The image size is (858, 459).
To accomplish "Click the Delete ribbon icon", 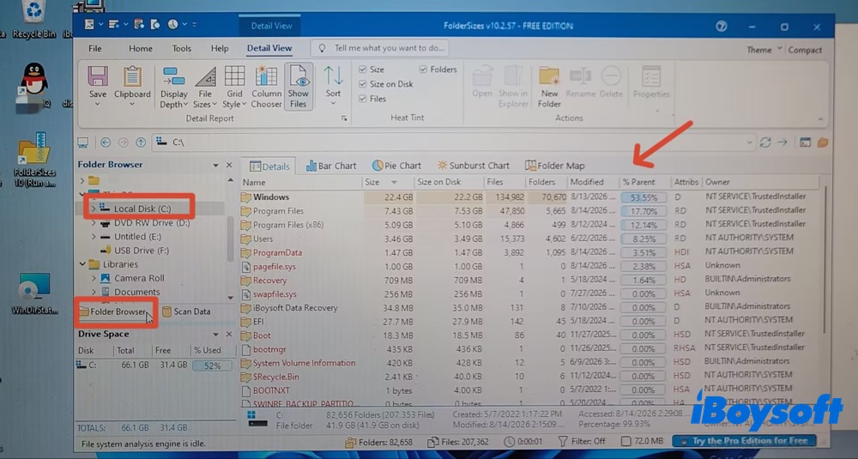I will [x=611, y=76].
